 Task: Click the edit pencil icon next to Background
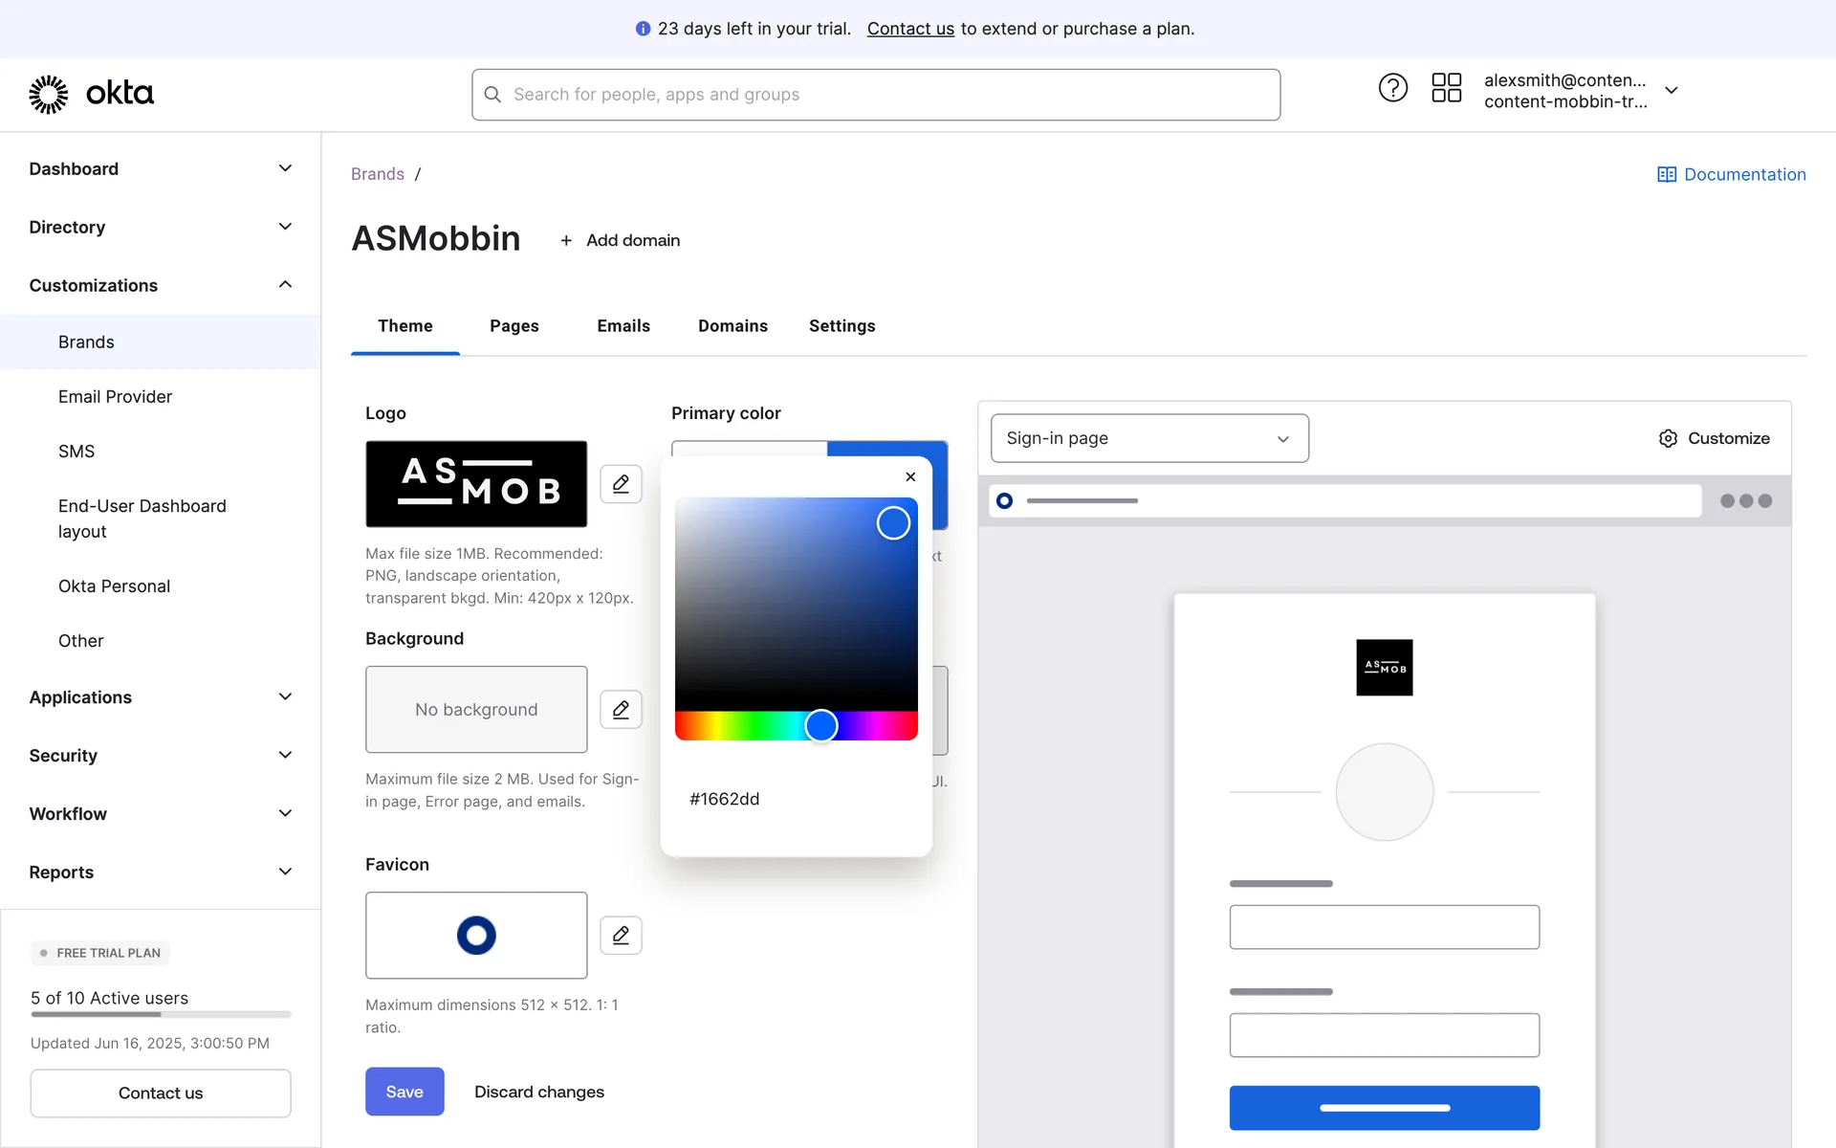tap(621, 710)
